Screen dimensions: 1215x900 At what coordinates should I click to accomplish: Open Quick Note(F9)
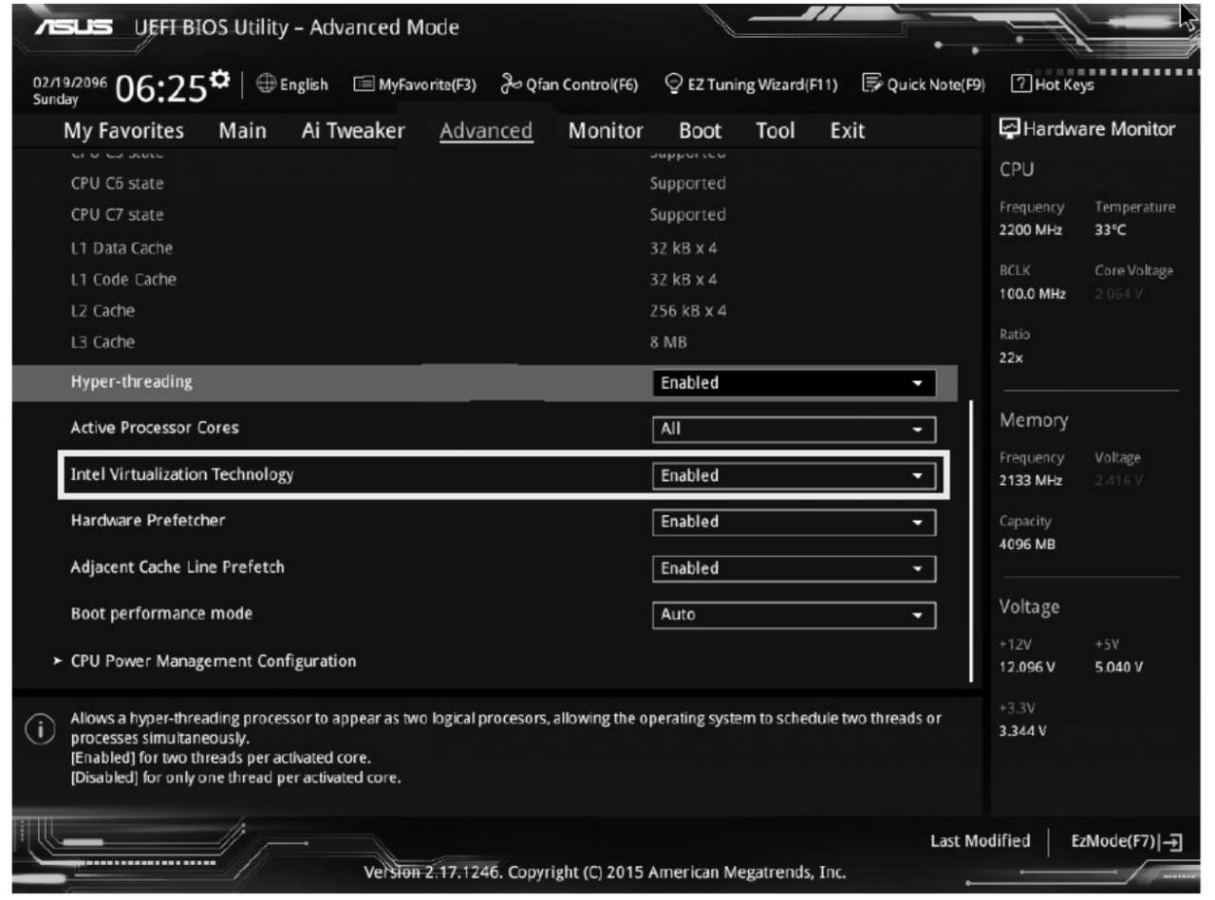(925, 84)
